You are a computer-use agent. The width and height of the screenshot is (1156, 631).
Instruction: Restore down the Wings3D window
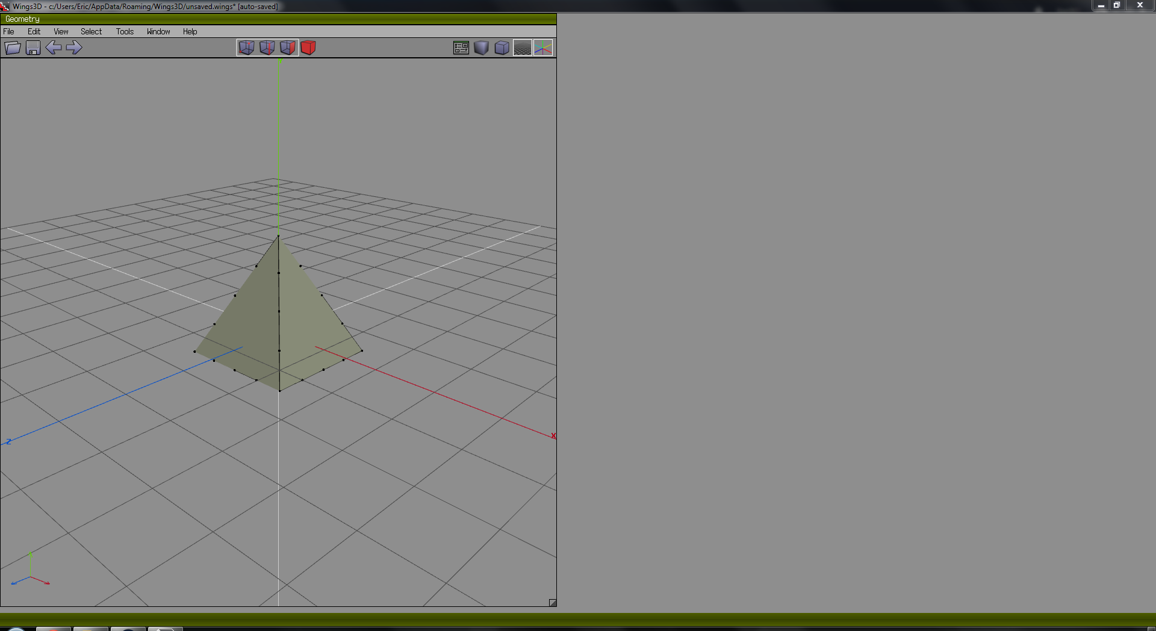click(1117, 5)
